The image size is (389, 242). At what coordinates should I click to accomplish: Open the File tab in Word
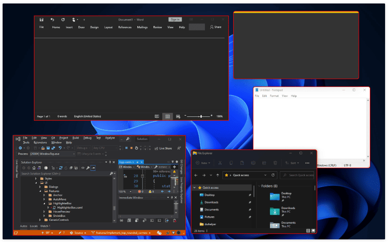point(41,27)
